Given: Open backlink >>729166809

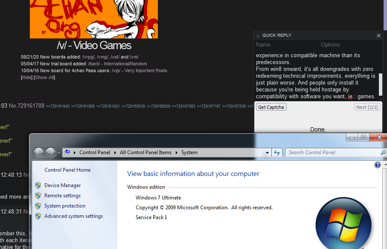Looking at the screenshot, I should tap(158, 106).
